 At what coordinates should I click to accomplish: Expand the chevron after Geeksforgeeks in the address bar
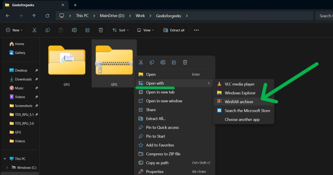[187, 16]
